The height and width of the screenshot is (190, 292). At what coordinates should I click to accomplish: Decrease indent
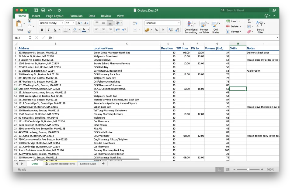[118, 30]
